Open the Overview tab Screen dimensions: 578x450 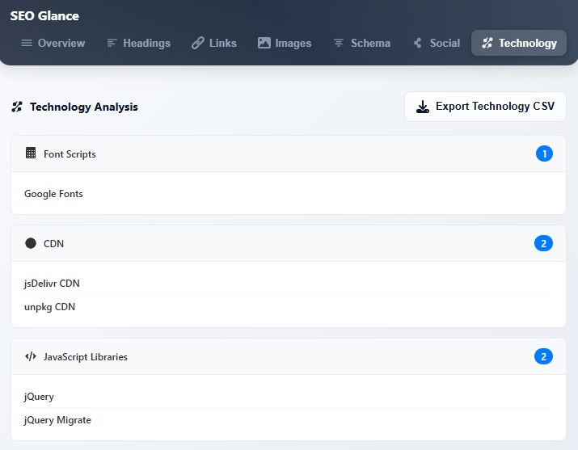(x=53, y=43)
